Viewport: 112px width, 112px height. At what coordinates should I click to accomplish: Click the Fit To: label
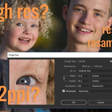73,71
